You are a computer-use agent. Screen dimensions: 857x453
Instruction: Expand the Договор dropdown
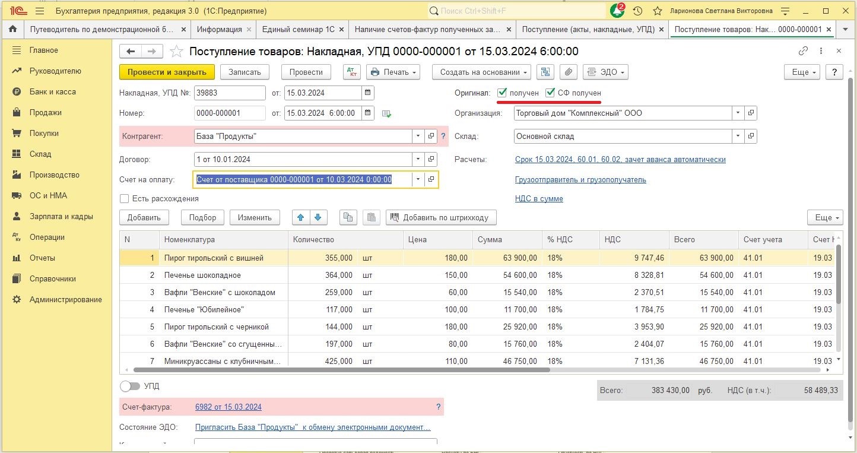(419, 160)
